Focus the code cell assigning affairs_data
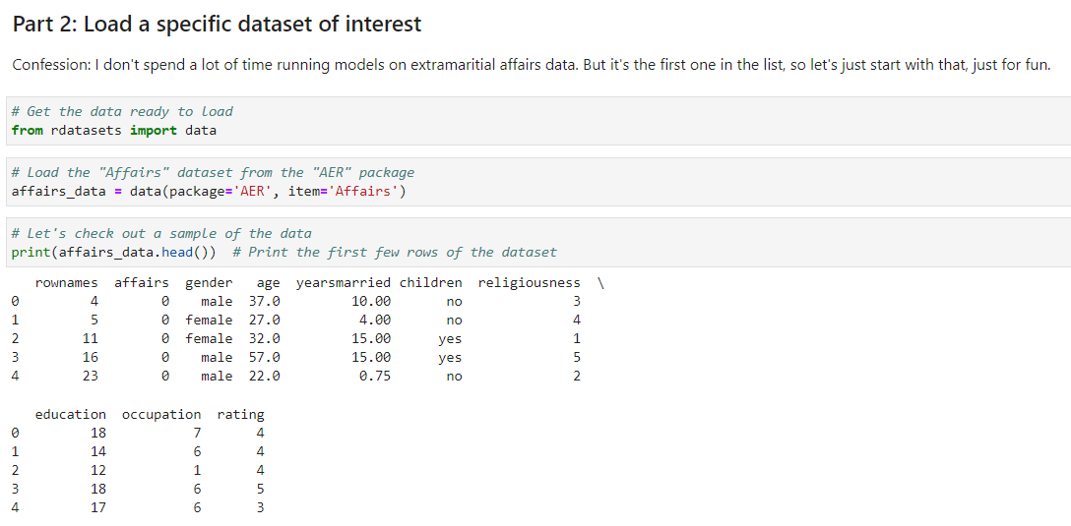Viewport: 1071px width, 526px height. (x=689, y=182)
